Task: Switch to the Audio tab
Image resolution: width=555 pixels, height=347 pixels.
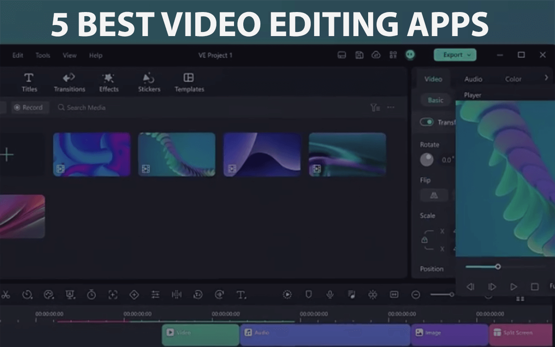Action: 473,79
